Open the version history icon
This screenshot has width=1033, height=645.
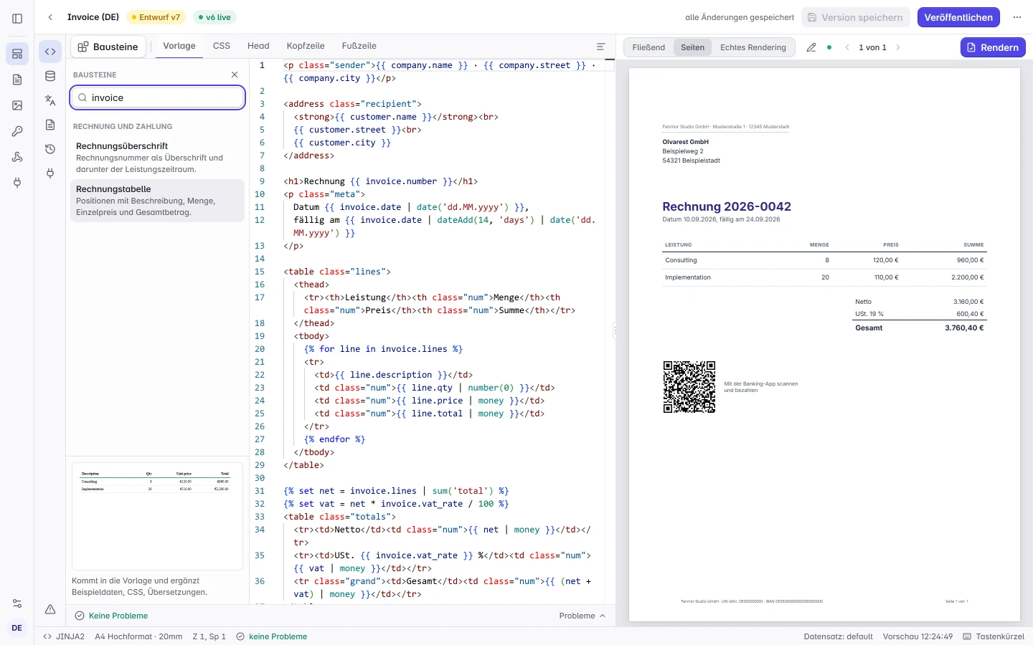[50, 149]
